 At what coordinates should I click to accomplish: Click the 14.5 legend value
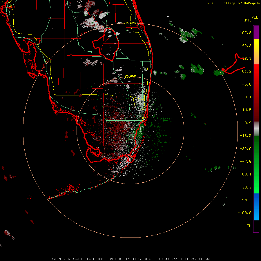247,110
